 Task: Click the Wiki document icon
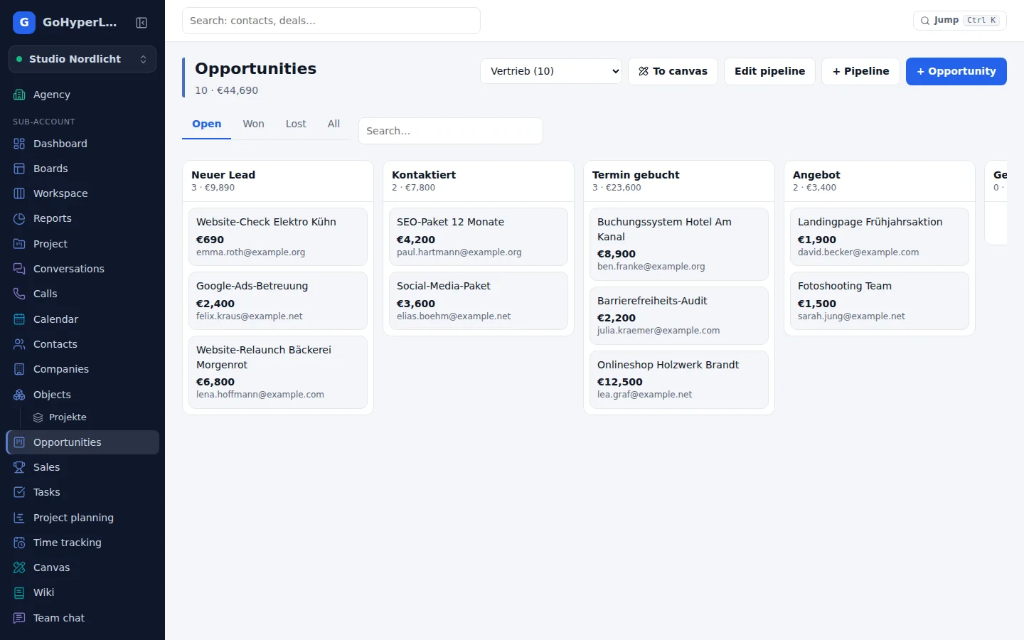[x=19, y=592]
